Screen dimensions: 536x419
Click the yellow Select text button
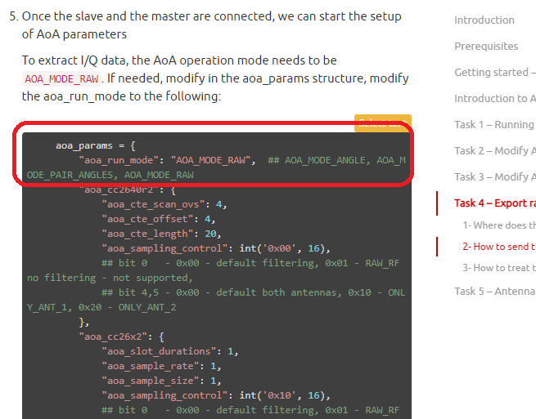(383, 123)
